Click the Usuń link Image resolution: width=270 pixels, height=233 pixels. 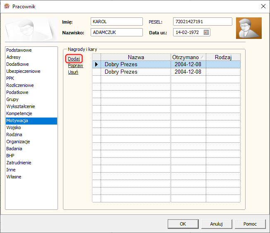[x=73, y=72]
